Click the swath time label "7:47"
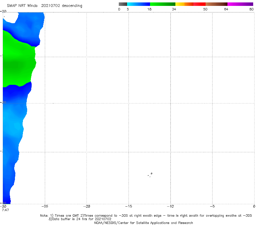Viewport: 257px width, 225px height. tap(5, 210)
